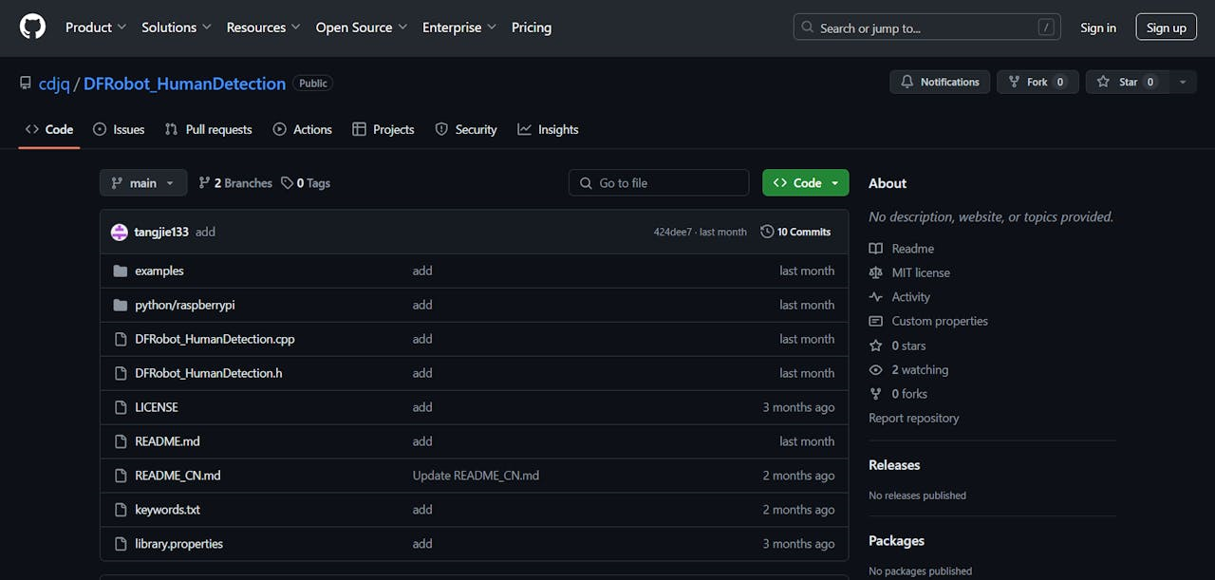Click the Sign up button
This screenshot has height=580, width=1215.
point(1166,28)
